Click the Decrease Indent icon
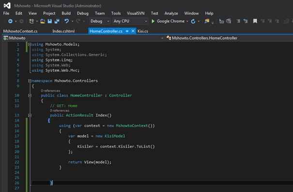The image size is (293, 192). pyautogui.click(x=221, y=21)
